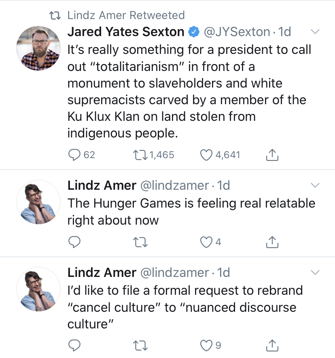Retweet the Hunger Games tweet
This screenshot has width=335, height=358.
click(x=140, y=242)
